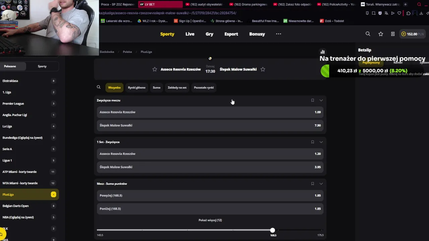Open La Liga in the sidebar

coord(29,126)
